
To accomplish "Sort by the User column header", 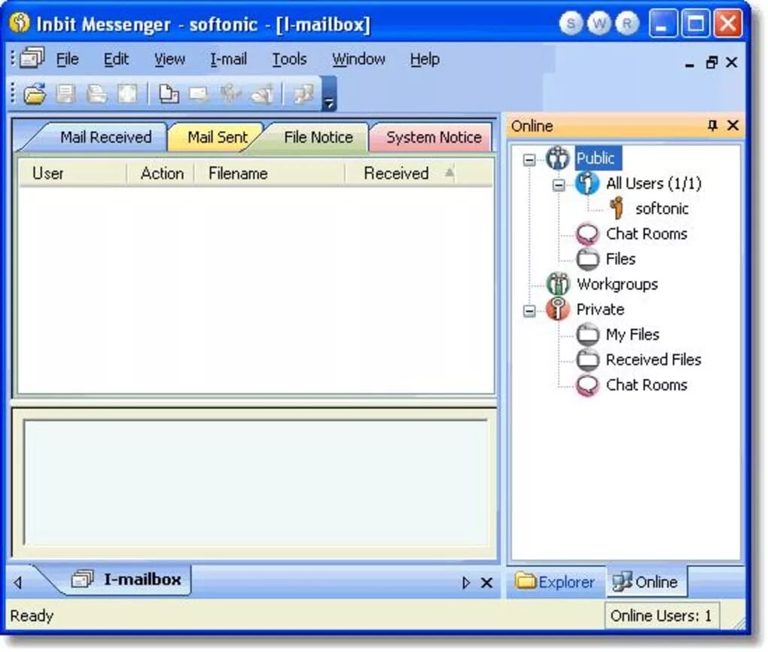I will coord(72,173).
